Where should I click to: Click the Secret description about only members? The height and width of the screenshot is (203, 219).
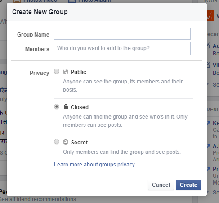click(x=122, y=152)
